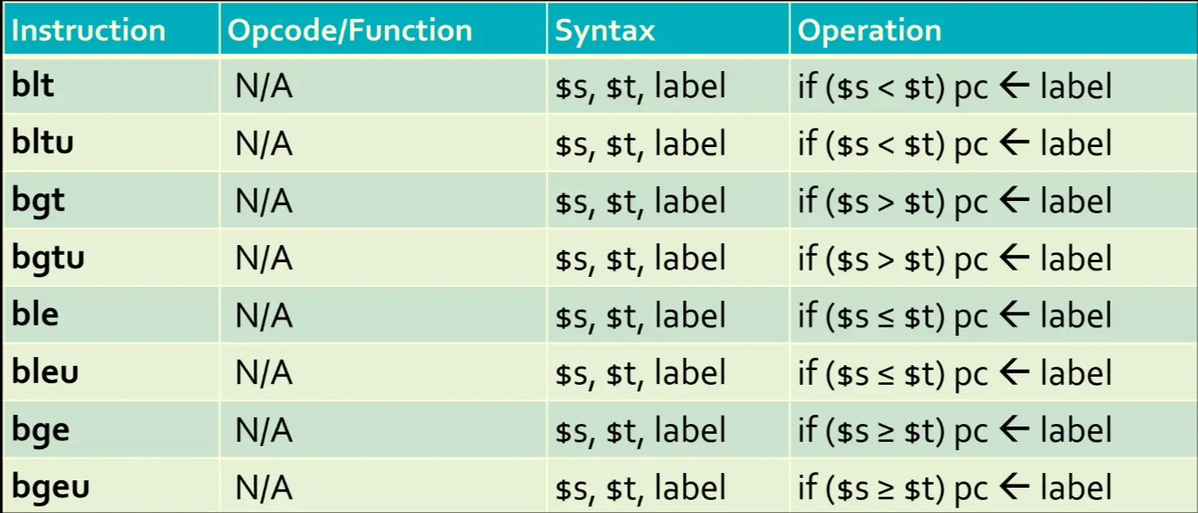Select the blt instruction cell
The height and width of the screenshot is (513, 1198).
[x=33, y=86]
